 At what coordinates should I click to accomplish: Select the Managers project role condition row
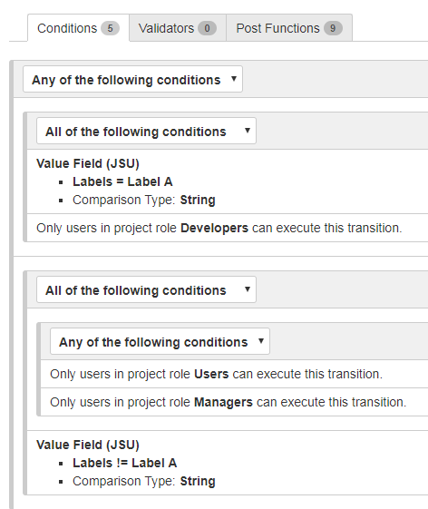tap(234, 402)
